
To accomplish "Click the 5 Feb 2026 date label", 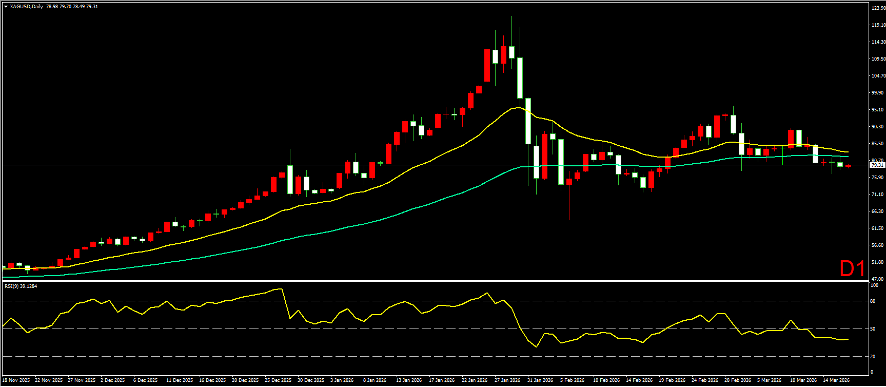I will point(572,380).
